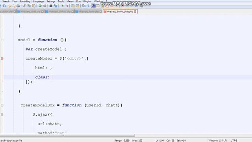The width and height of the screenshot is (252, 142).
Task: Switch to the whatsapp_home.php tab
Action: tap(89, 11)
